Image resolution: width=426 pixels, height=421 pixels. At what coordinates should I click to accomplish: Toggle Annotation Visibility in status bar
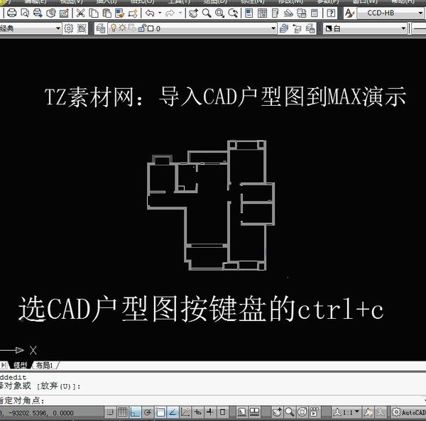click(x=368, y=412)
